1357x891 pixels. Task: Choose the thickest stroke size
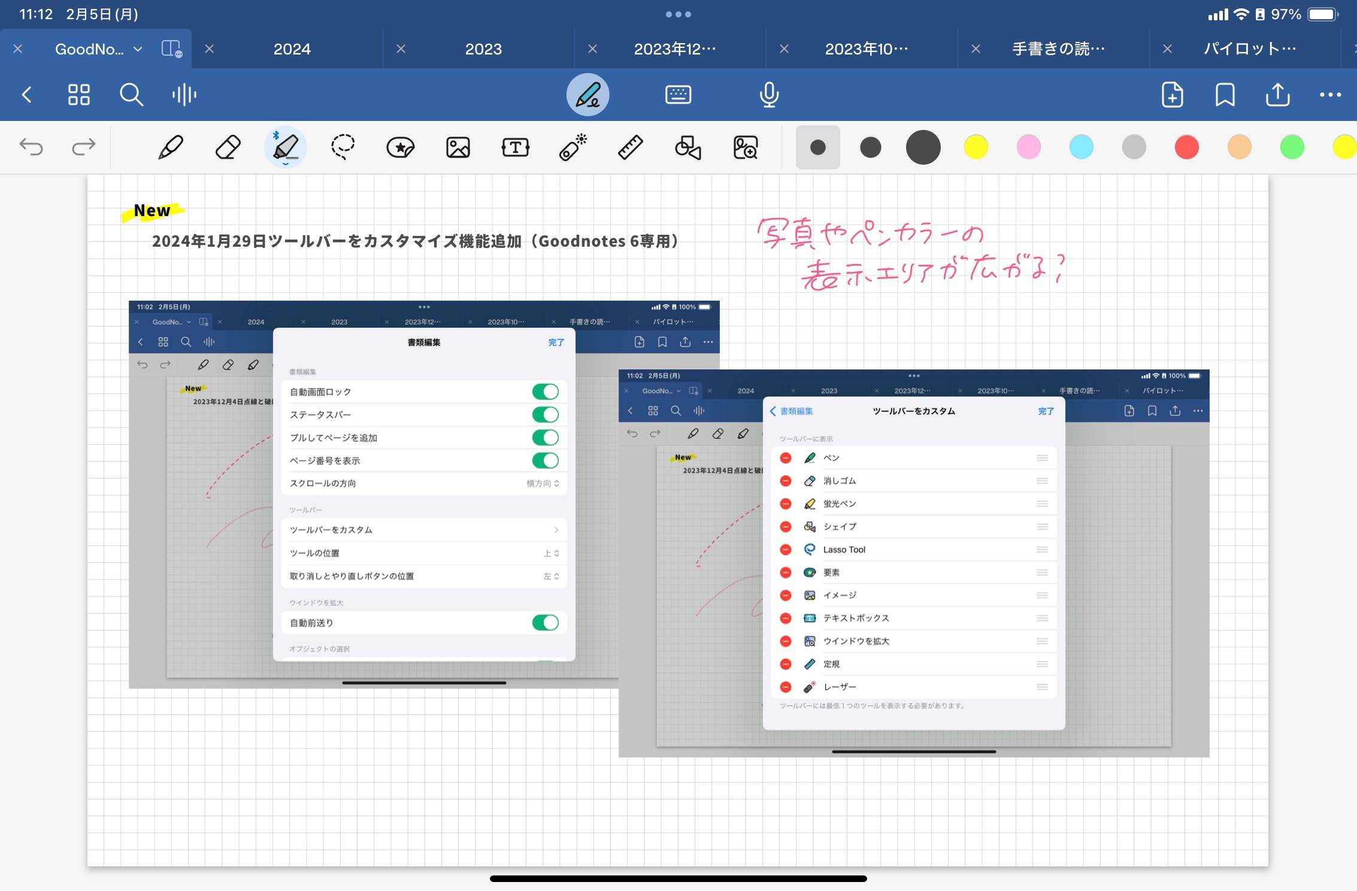click(923, 147)
